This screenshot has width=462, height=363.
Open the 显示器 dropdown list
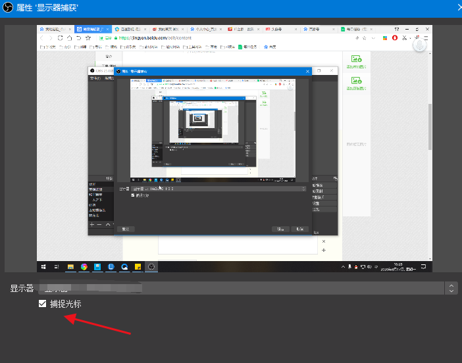click(451, 288)
